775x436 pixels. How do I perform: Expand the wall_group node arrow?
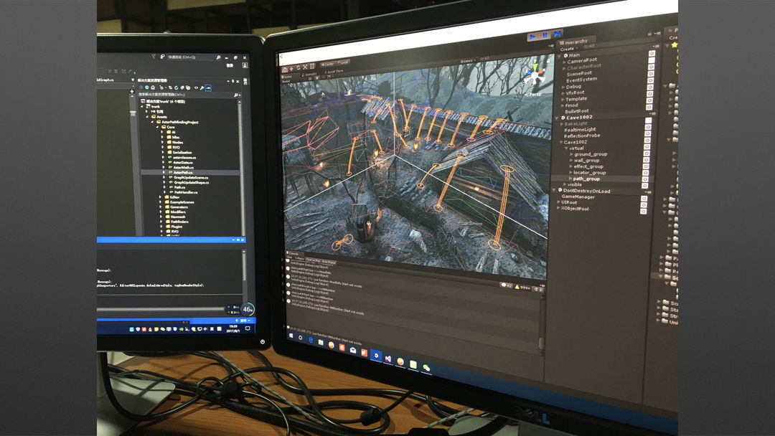point(571,161)
